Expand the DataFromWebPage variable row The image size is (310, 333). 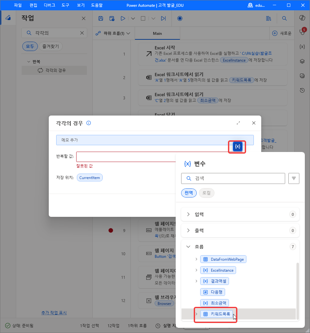point(196,259)
